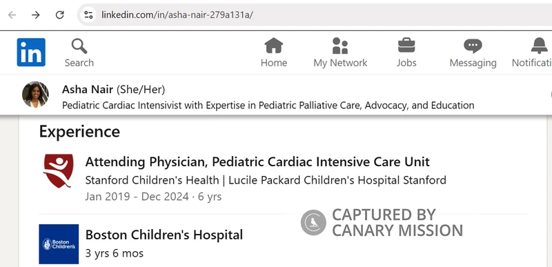Click the Home label in navigation bar
The width and height of the screenshot is (552, 267).
tap(273, 63)
